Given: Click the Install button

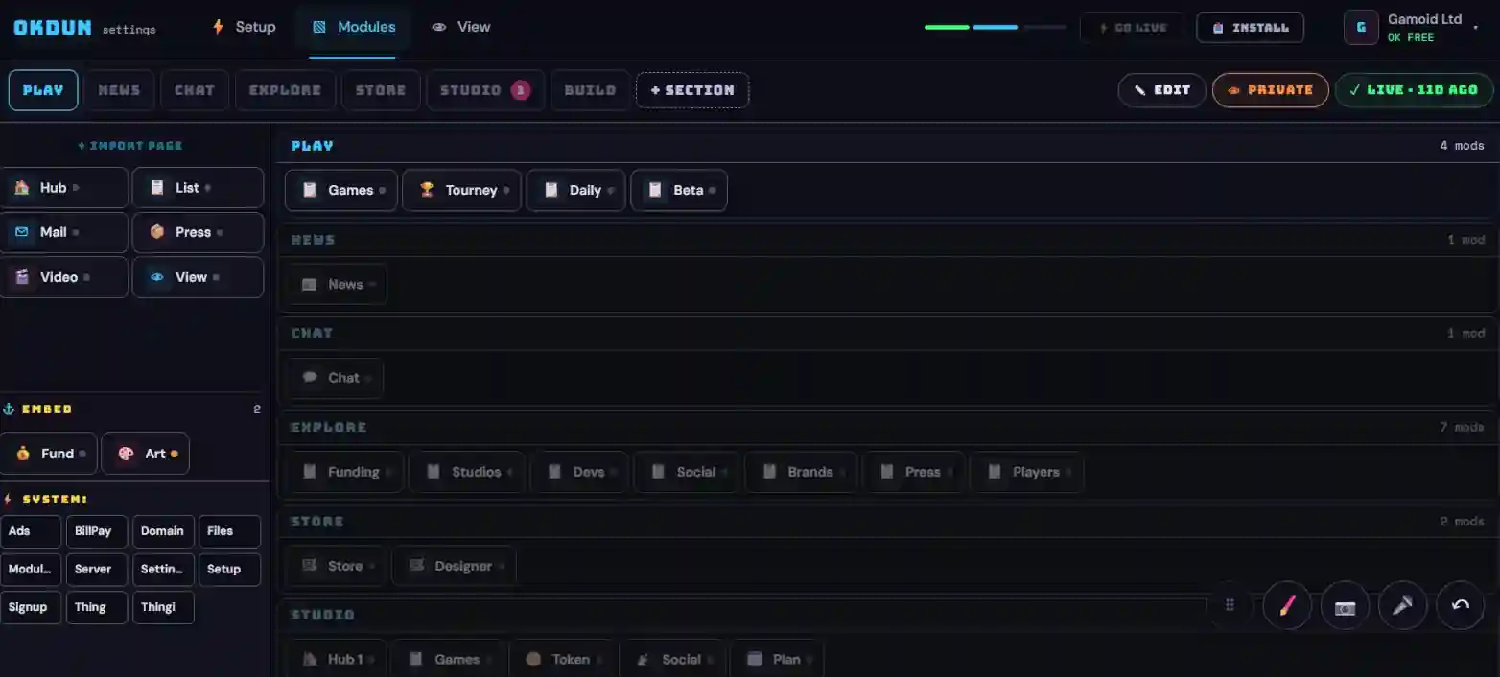Looking at the screenshot, I should pos(1250,28).
